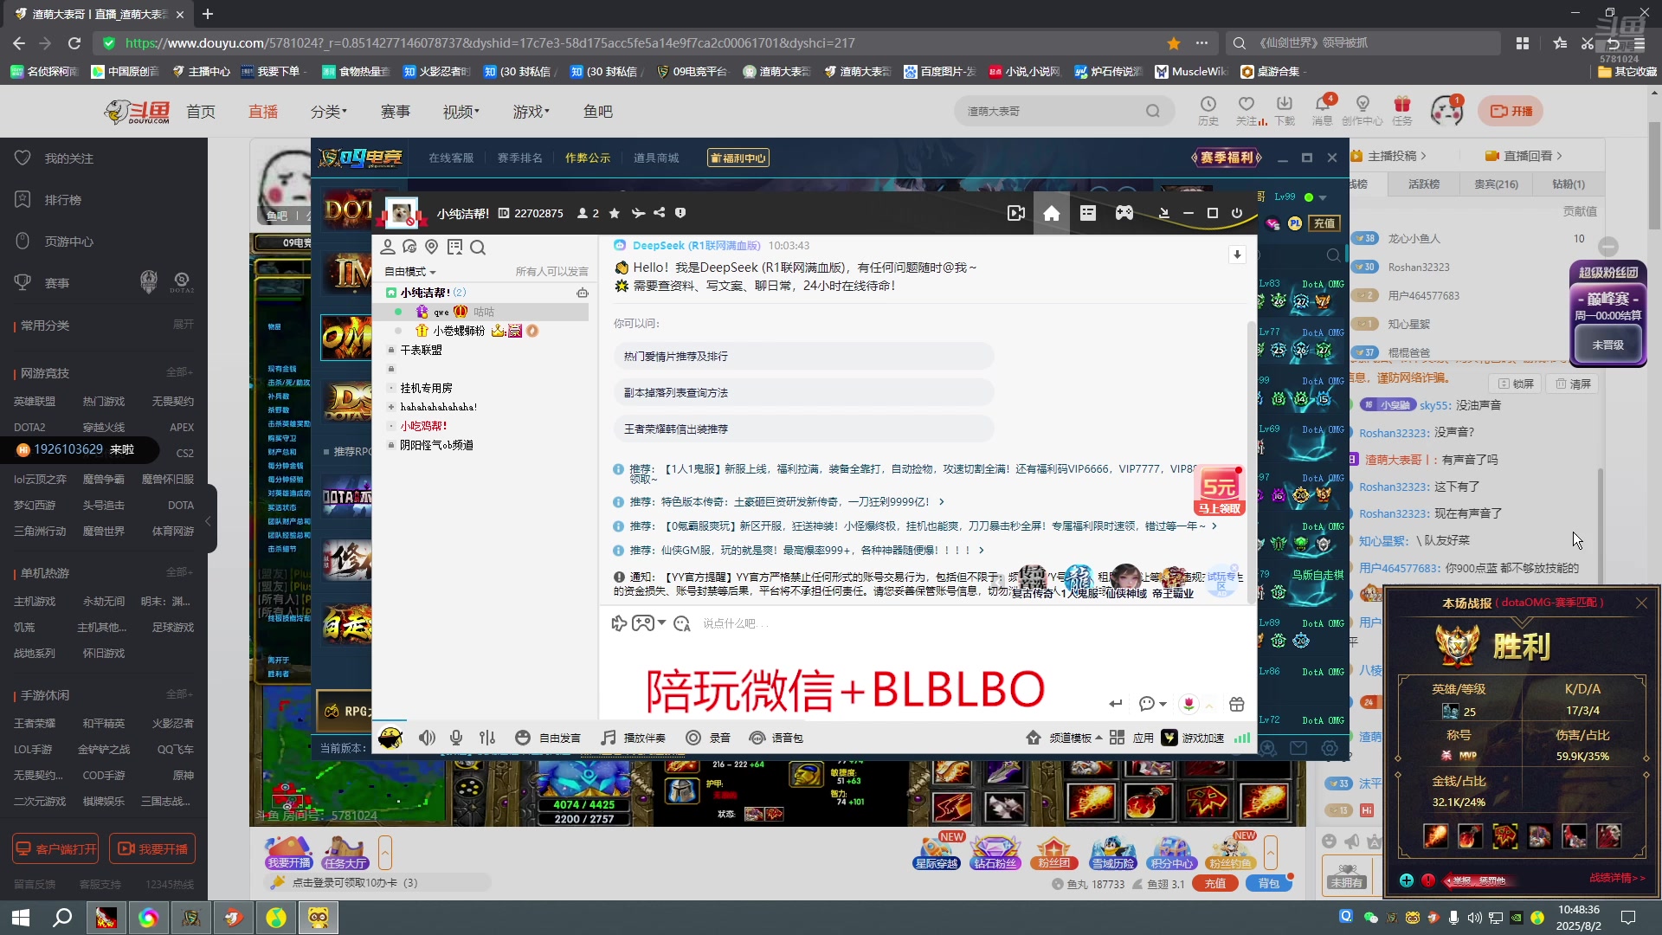Jump to latest message arrow in YY chat
Image resolution: width=1662 pixels, height=935 pixels.
pos(1237,255)
